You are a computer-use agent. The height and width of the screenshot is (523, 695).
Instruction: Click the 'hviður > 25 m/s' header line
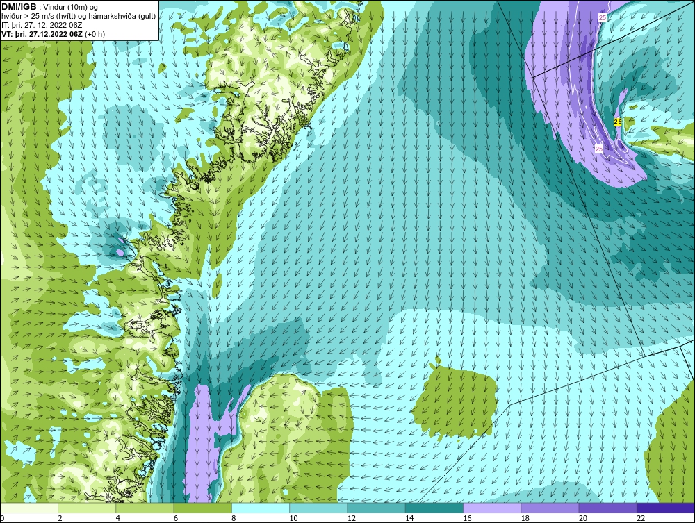(x=79, y=16)
